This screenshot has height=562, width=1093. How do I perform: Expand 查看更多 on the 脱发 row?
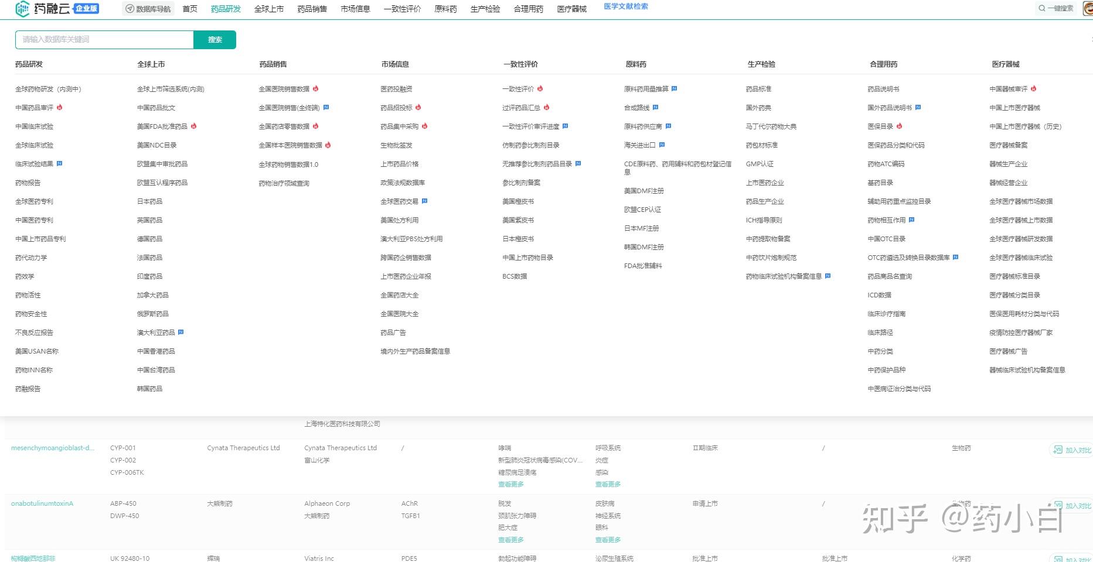[x=510, y=539]
